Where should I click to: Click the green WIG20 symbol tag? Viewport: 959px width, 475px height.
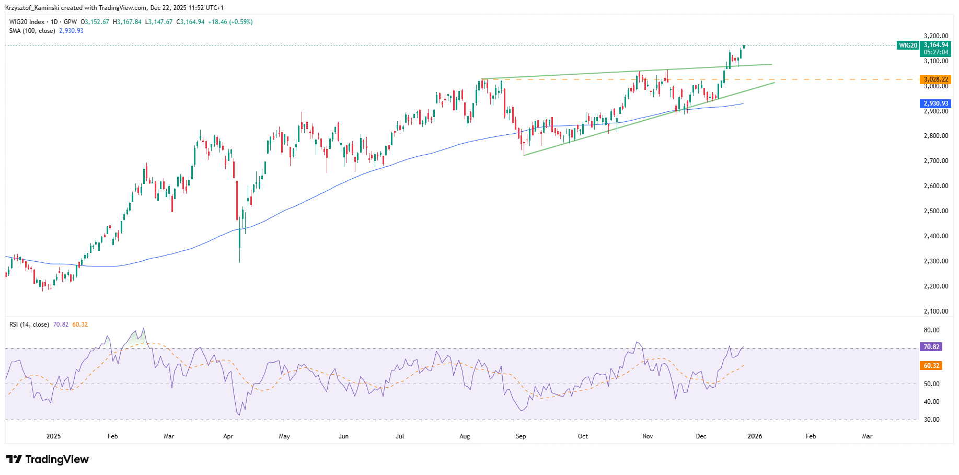point(908,45)
